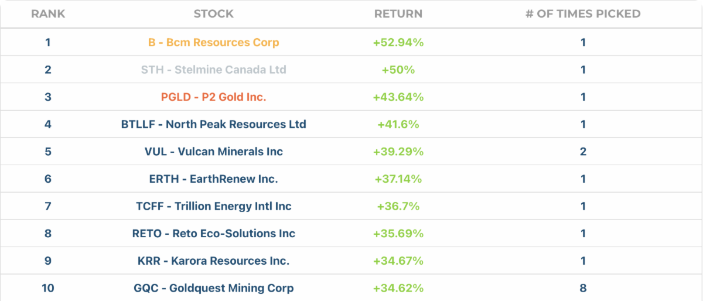Screen dimensions: 703x301
Task: Click KRR - Karora Resources Inc.
Action: (x=213, y=261)
